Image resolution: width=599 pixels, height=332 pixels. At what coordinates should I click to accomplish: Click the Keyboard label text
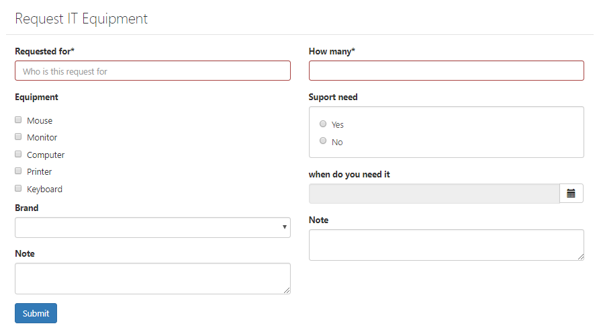click(44, 189)
